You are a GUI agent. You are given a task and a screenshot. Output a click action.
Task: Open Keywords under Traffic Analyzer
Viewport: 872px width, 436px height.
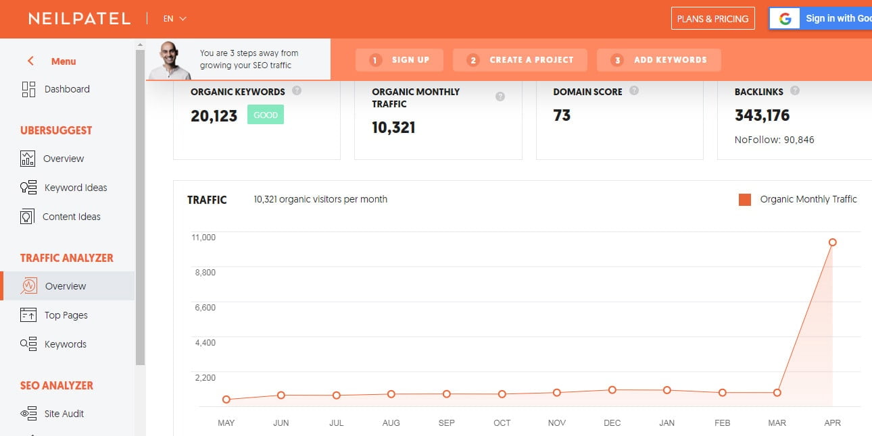tap(67, 344)
